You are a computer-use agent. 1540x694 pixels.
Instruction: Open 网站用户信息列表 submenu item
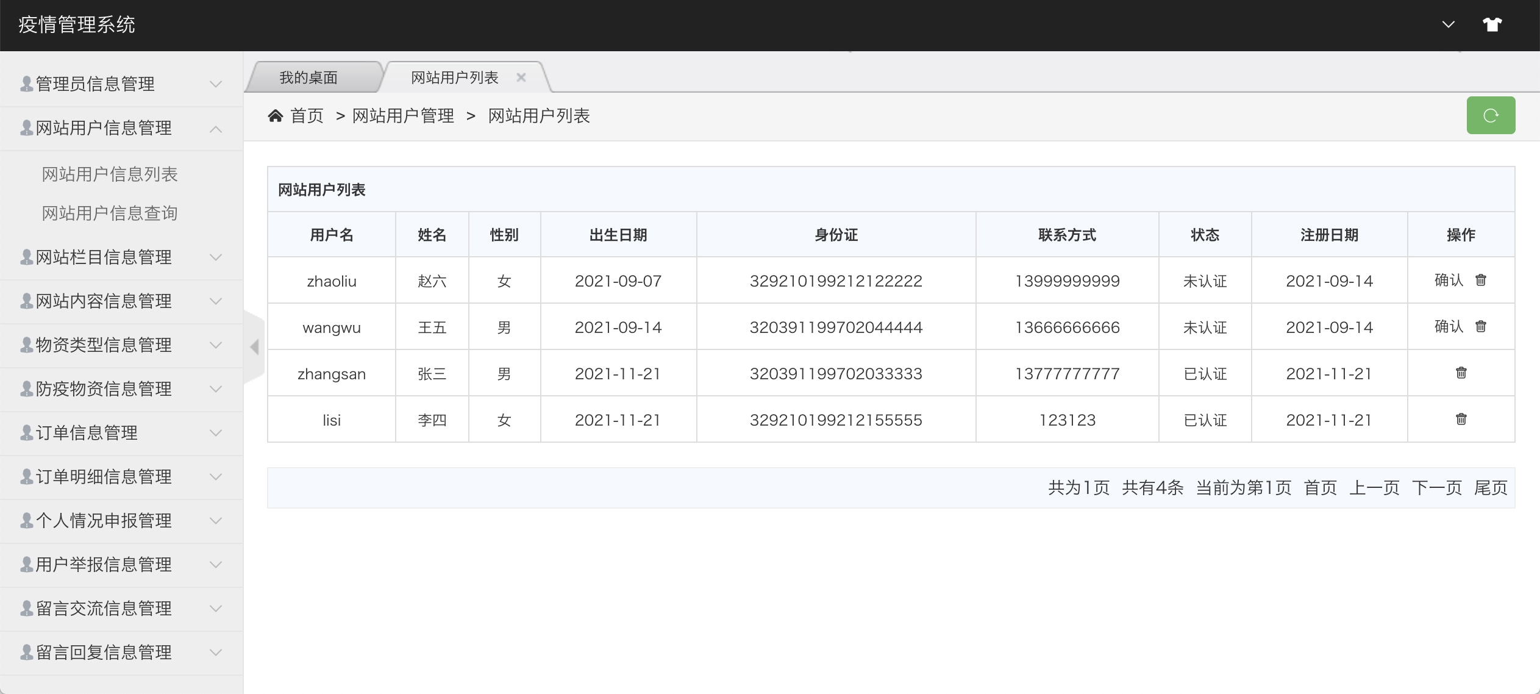tap(110, 174)
